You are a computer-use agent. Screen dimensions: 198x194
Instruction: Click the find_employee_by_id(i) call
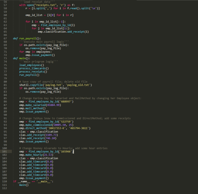pos(58,25)
